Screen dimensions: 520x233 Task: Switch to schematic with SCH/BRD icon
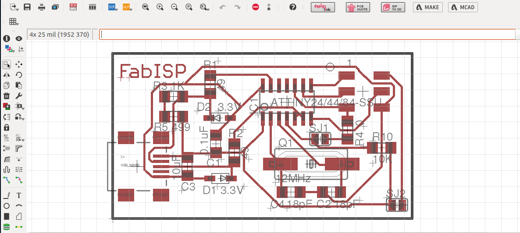point(74,7)
